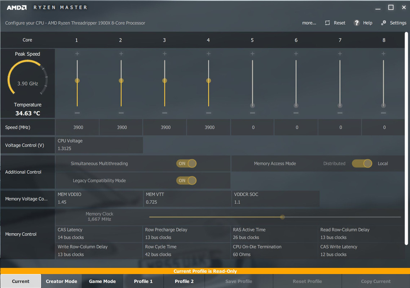Click Core 1 speed value 3900
The width and height of the screenshot is (410, 288).
point(78,127)
